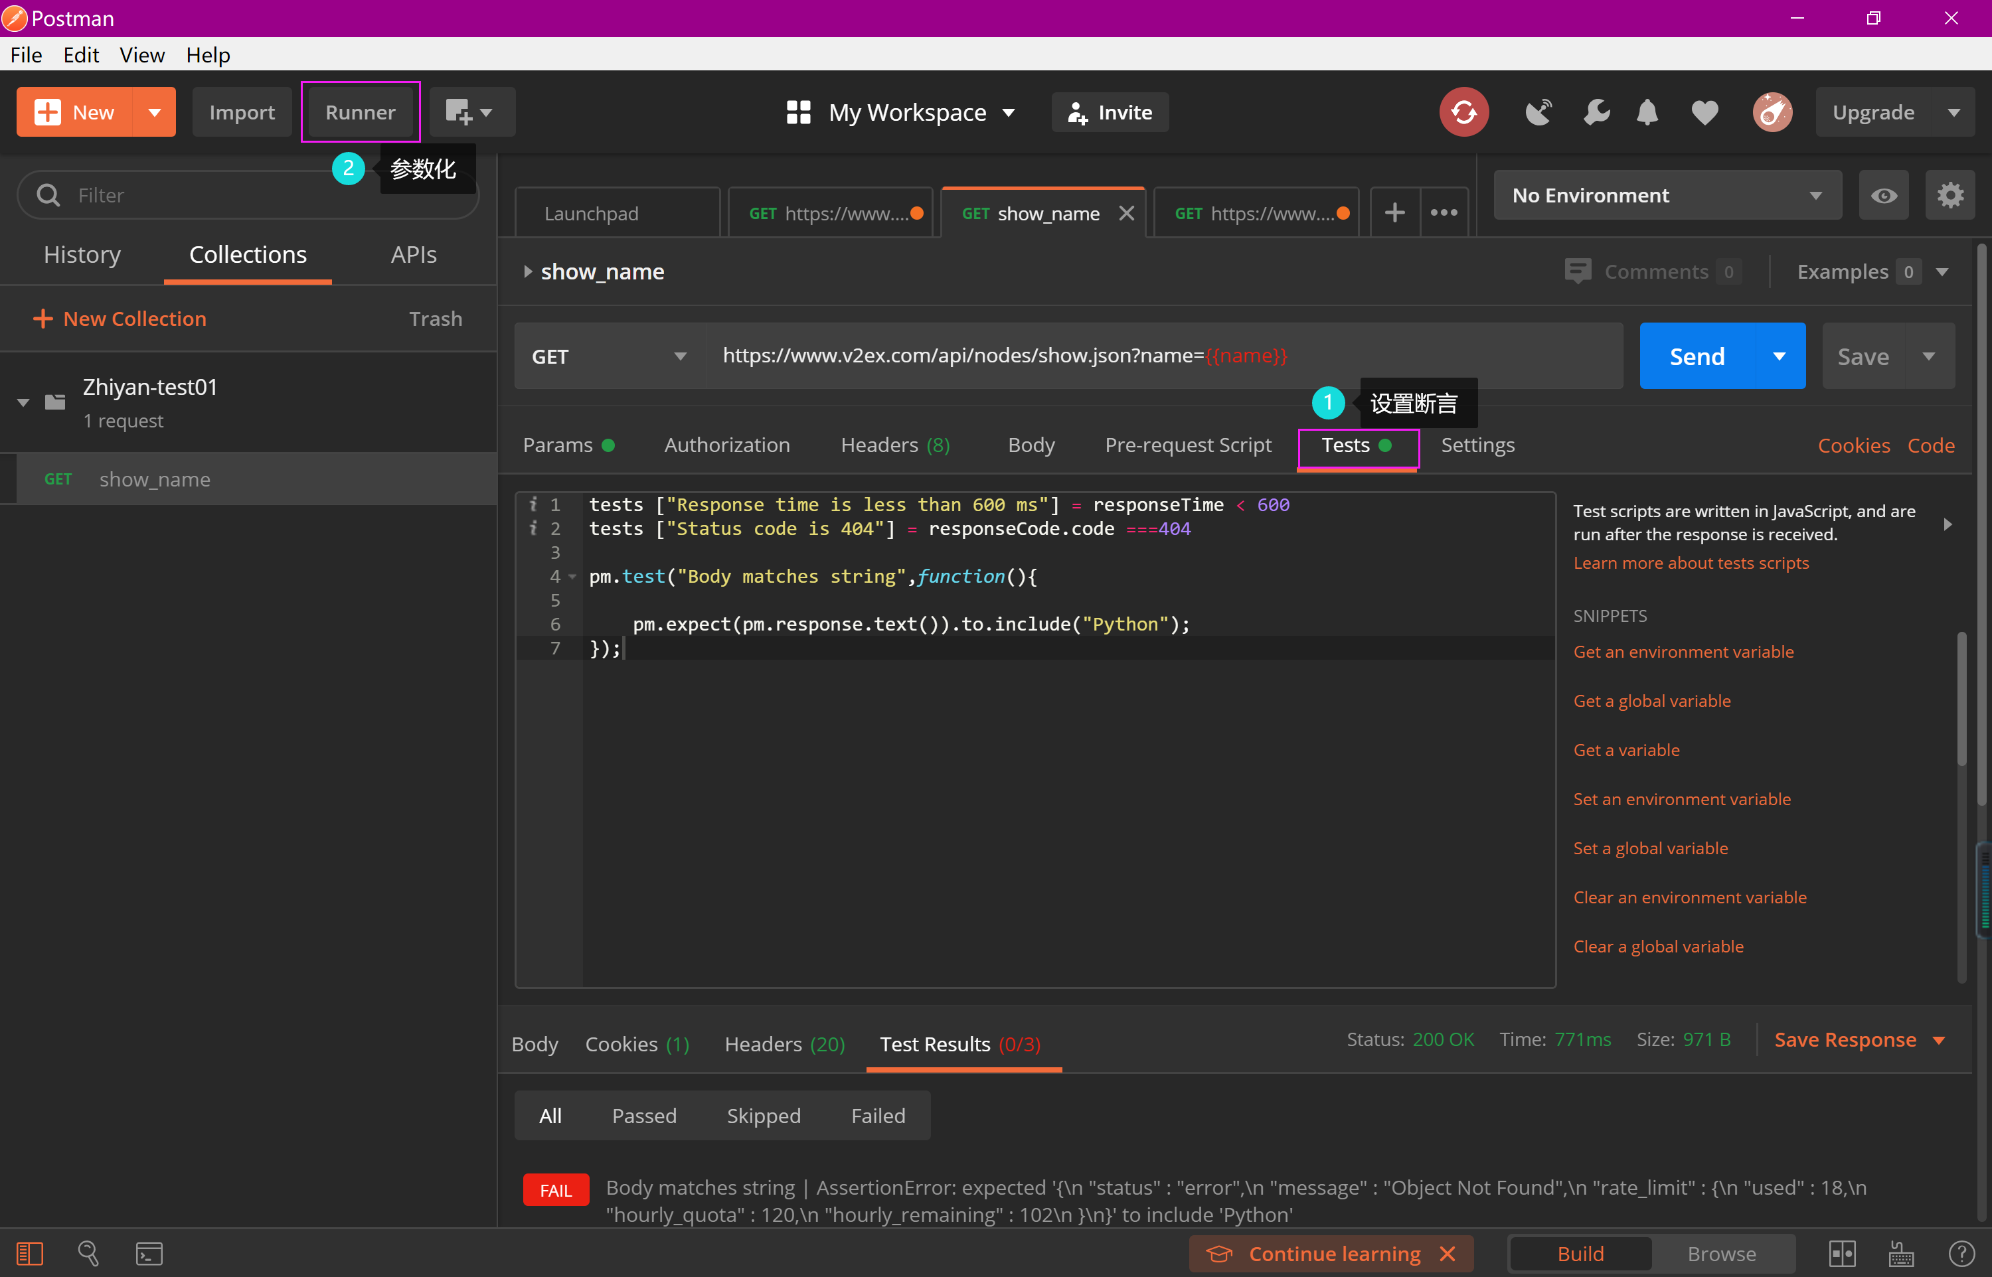Screen dimensions: 1992x1277
Task: Open keyboard shortcuts icon
Action: click(1901, 1253)
